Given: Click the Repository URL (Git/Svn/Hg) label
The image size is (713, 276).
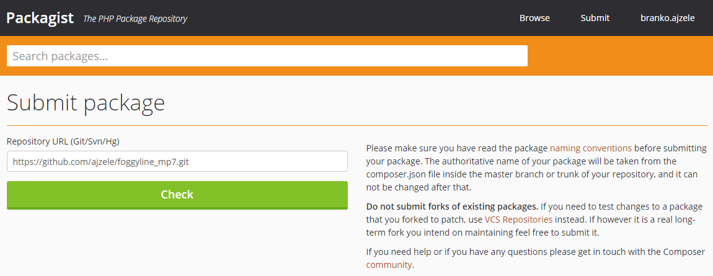Looking at the screenshot, I should (x=63, y=141).
